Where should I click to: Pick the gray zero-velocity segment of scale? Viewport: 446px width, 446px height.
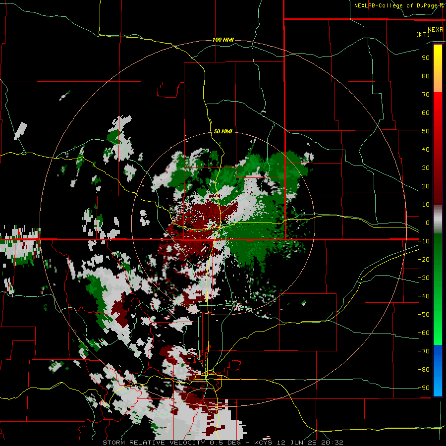coord(438,220)
